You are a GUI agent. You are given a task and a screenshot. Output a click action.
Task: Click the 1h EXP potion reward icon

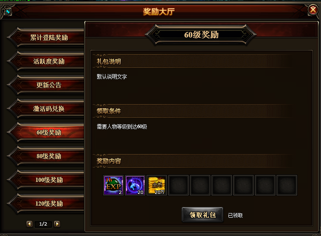coord(113,185)
